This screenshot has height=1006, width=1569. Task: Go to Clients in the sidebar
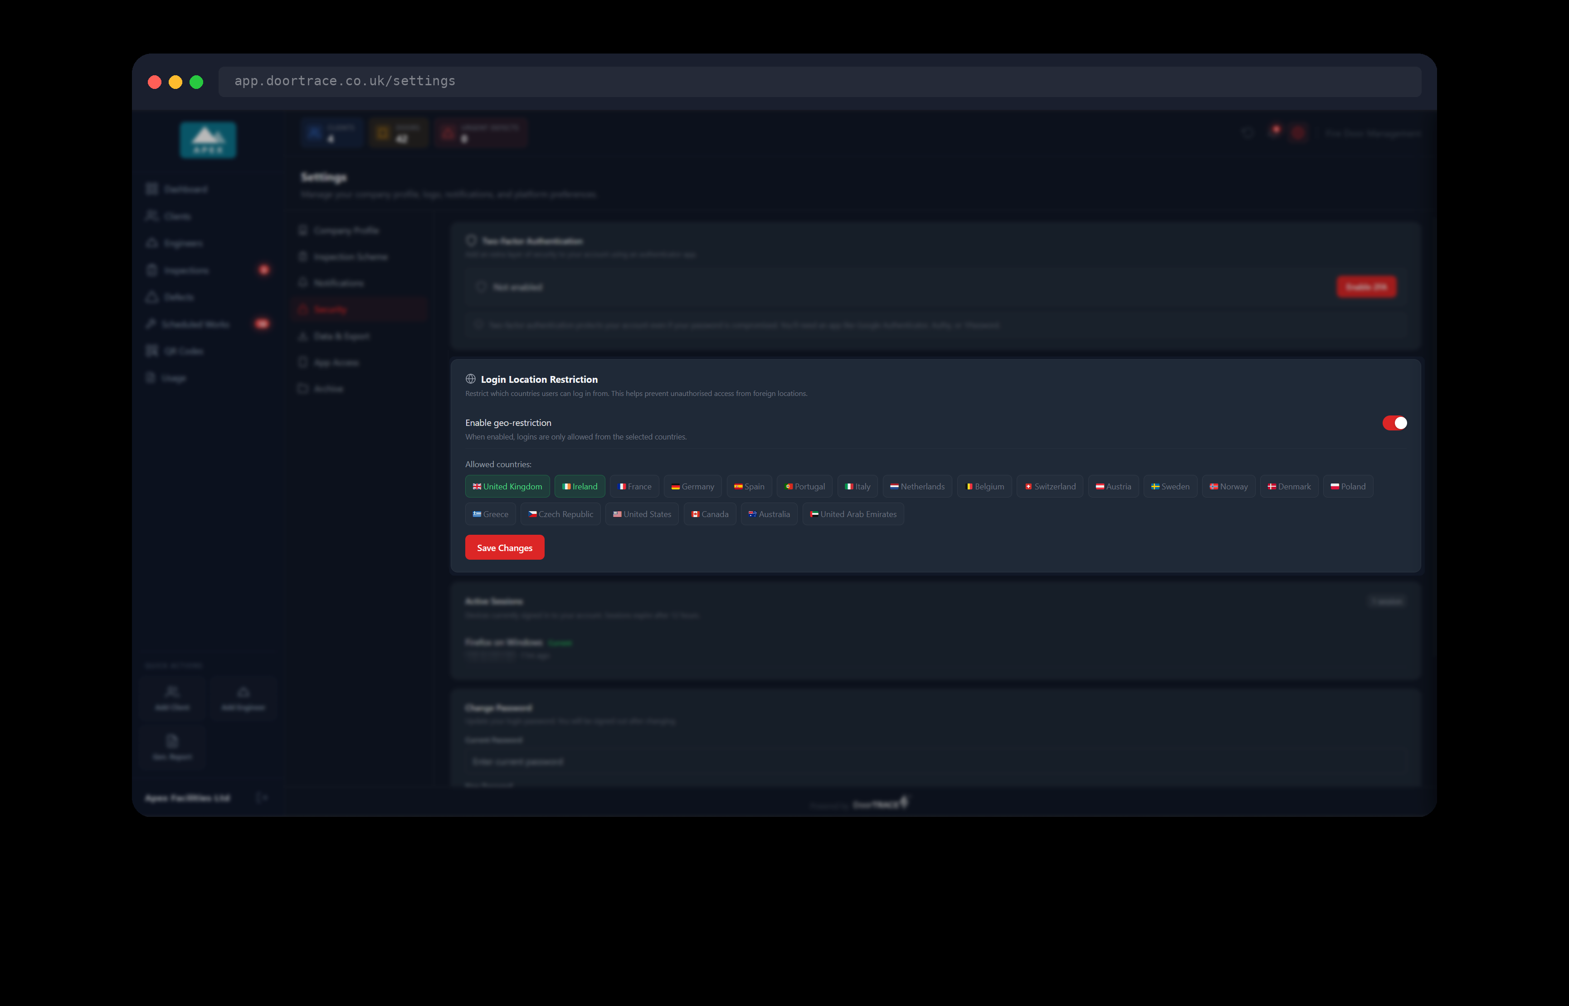click(x=208, y=215)
